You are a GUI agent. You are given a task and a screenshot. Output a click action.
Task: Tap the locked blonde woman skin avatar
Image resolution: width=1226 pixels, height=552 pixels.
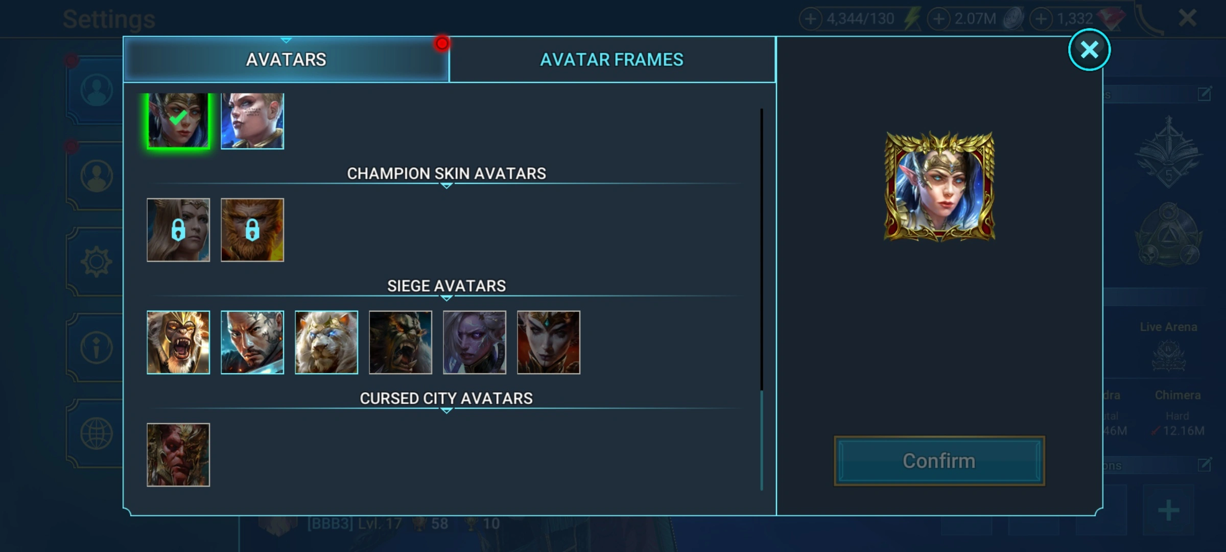tap(178, 230)
